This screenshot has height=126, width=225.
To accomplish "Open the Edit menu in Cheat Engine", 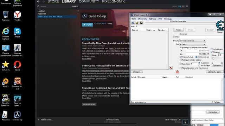I will tap(142, 19).
